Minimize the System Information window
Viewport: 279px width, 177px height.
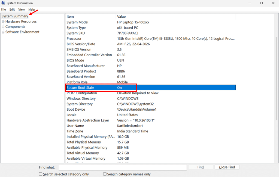[250, 3]
